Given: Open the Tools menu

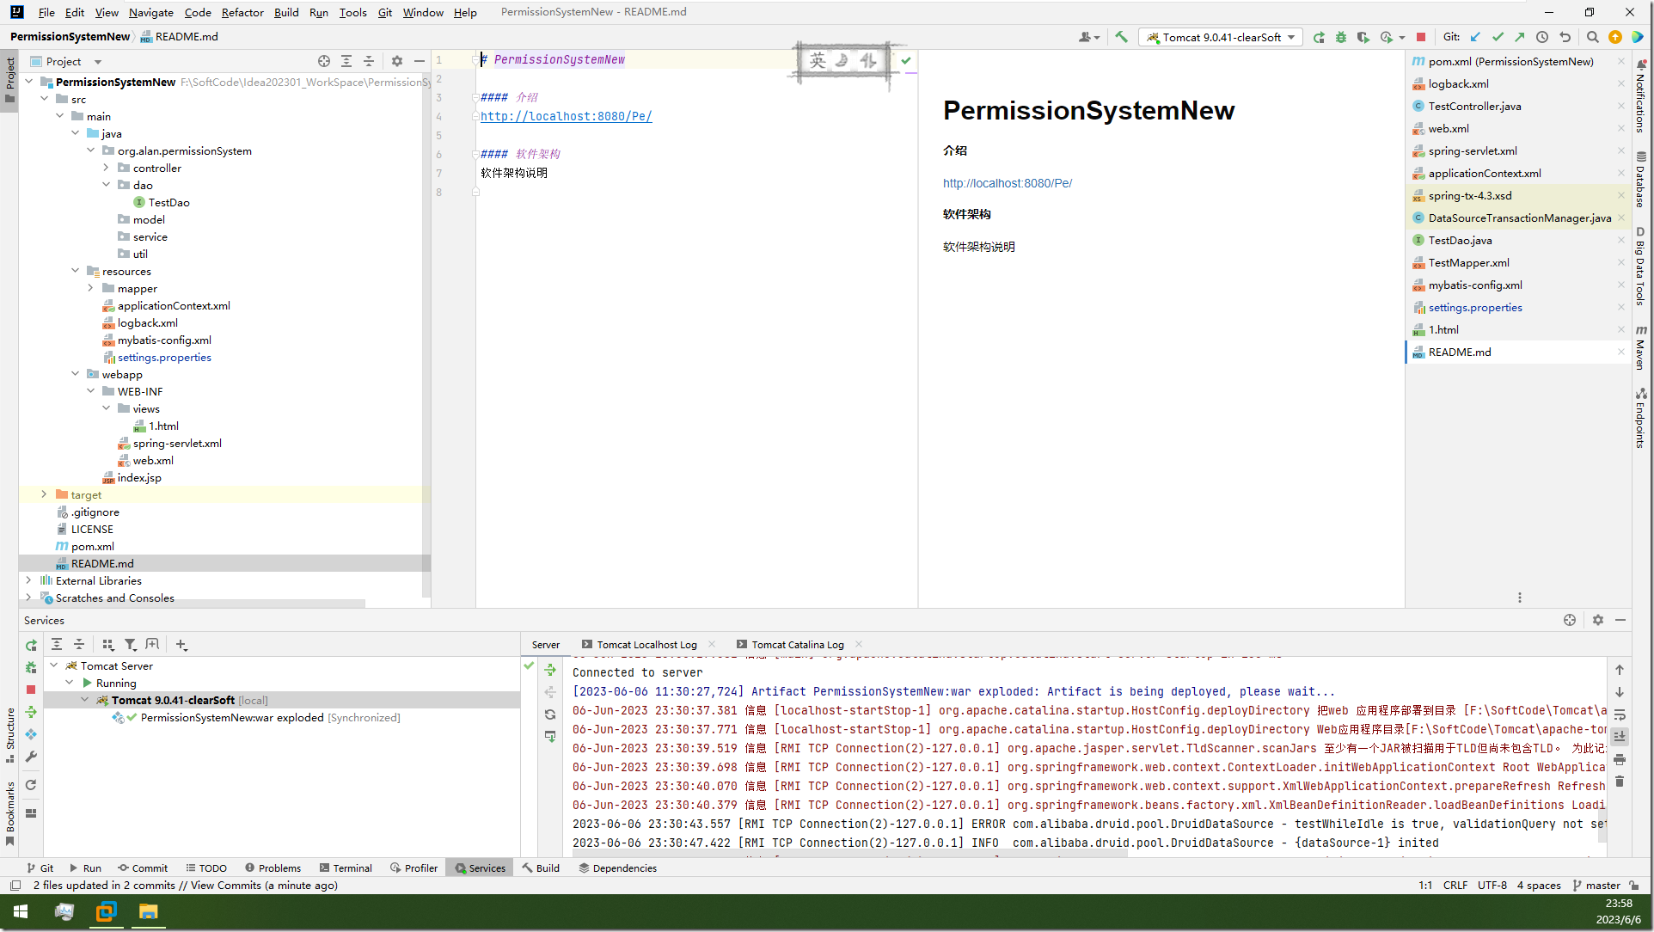Looking at the screenshot, I should click(x=352, y=12).
